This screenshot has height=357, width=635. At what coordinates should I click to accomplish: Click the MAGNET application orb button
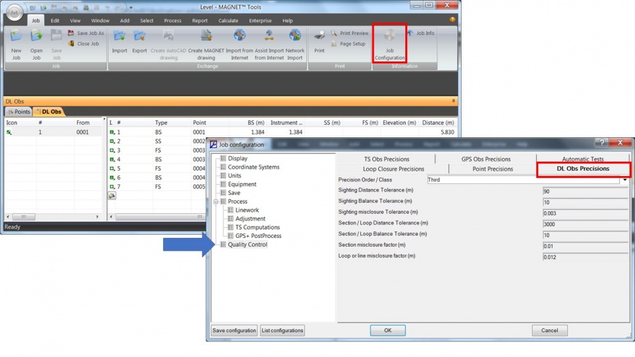14,12
